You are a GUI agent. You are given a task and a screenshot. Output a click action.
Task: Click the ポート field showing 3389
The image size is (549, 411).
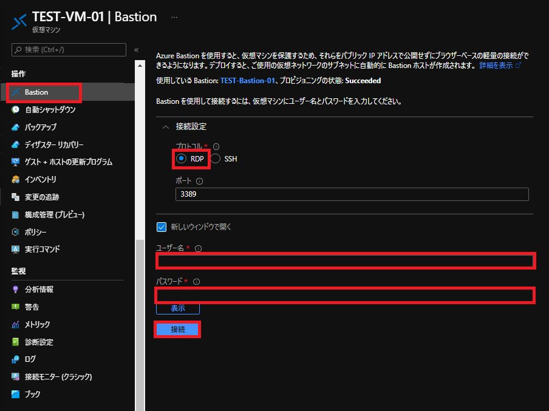[x=352, y=194]
